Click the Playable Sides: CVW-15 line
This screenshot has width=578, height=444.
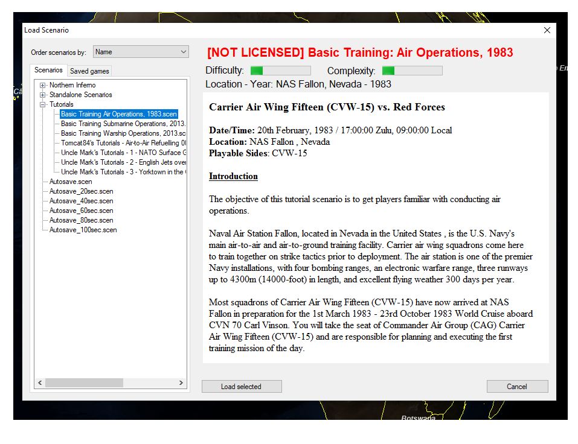click(x=258, y=153)
